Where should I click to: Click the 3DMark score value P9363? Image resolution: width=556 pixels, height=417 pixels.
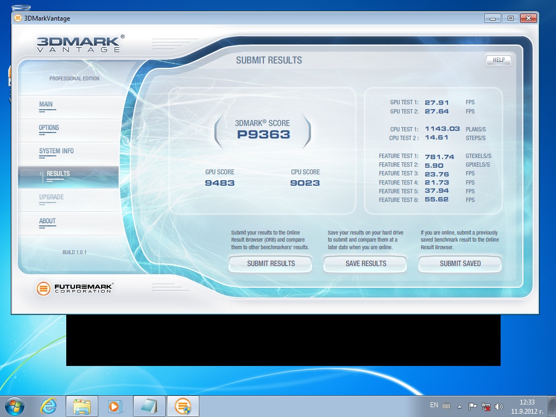pyautogui.click(x=263, y=135)
